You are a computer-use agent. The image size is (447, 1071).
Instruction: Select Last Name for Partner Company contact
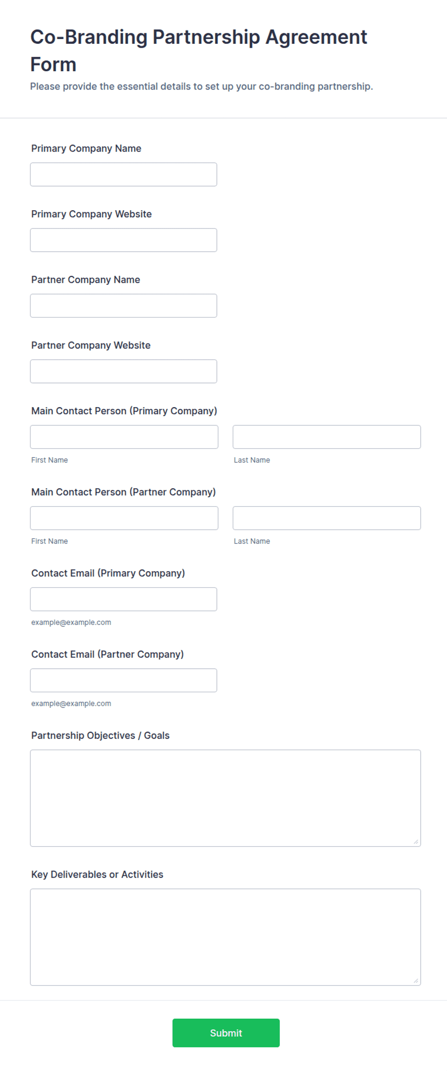coord(327,518)
